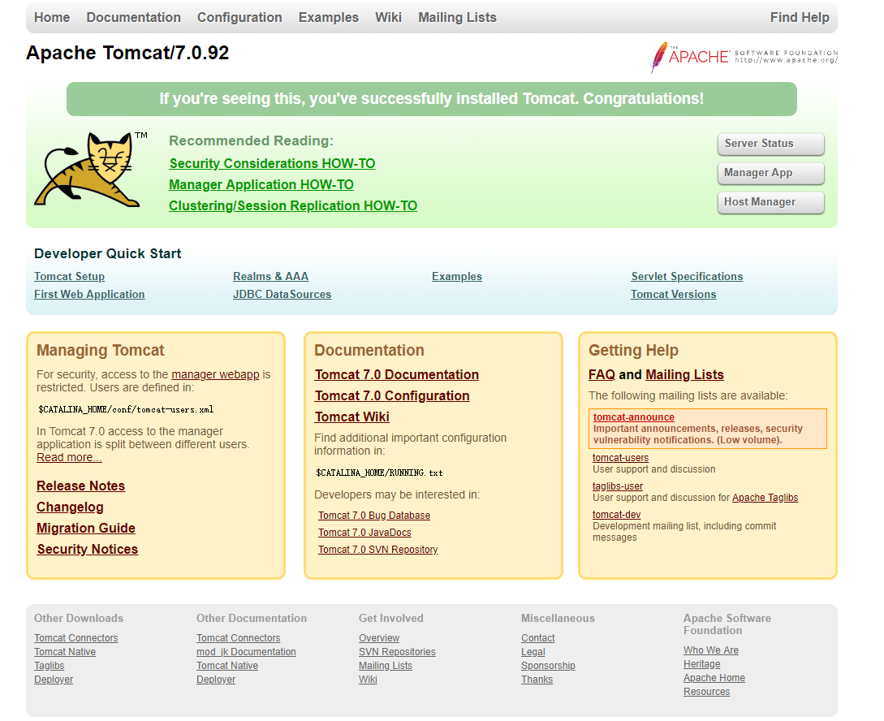Open Manager Application HOW-TO link
The height and width of the screenshot is (721, 884).
[261, 185]
